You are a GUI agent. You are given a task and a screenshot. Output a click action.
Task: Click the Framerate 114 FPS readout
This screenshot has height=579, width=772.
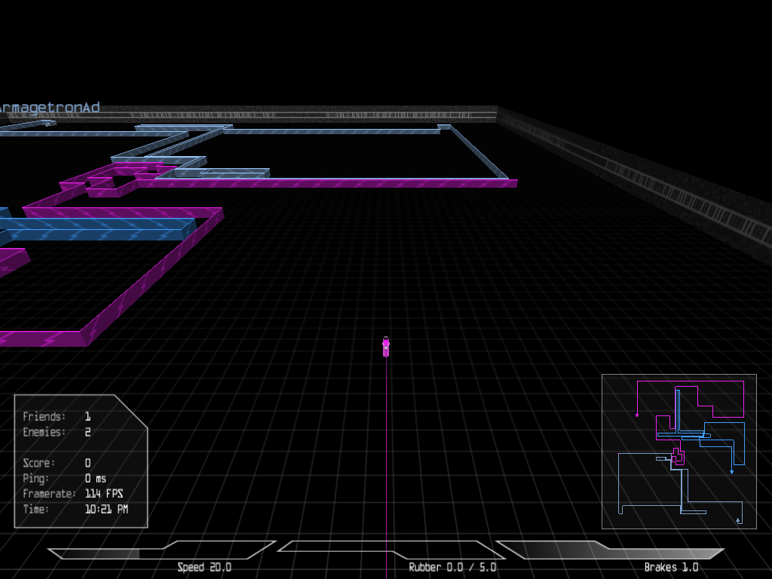point(104,494)
